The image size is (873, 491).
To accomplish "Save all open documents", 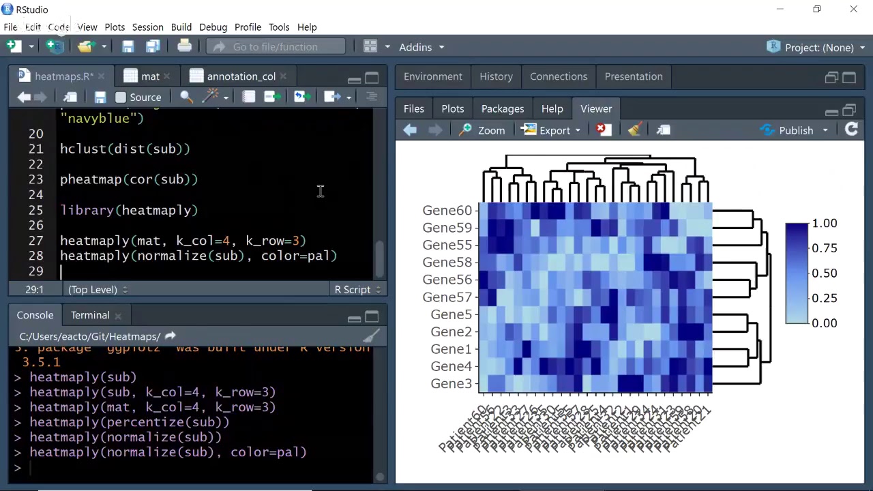I will [153, 46].
